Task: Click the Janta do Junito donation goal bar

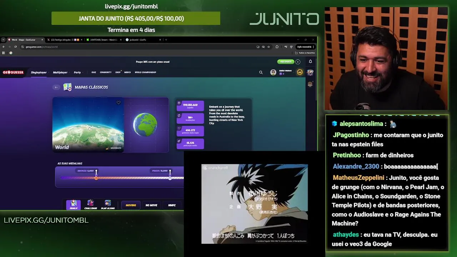Action: click(x=136, y=19)
